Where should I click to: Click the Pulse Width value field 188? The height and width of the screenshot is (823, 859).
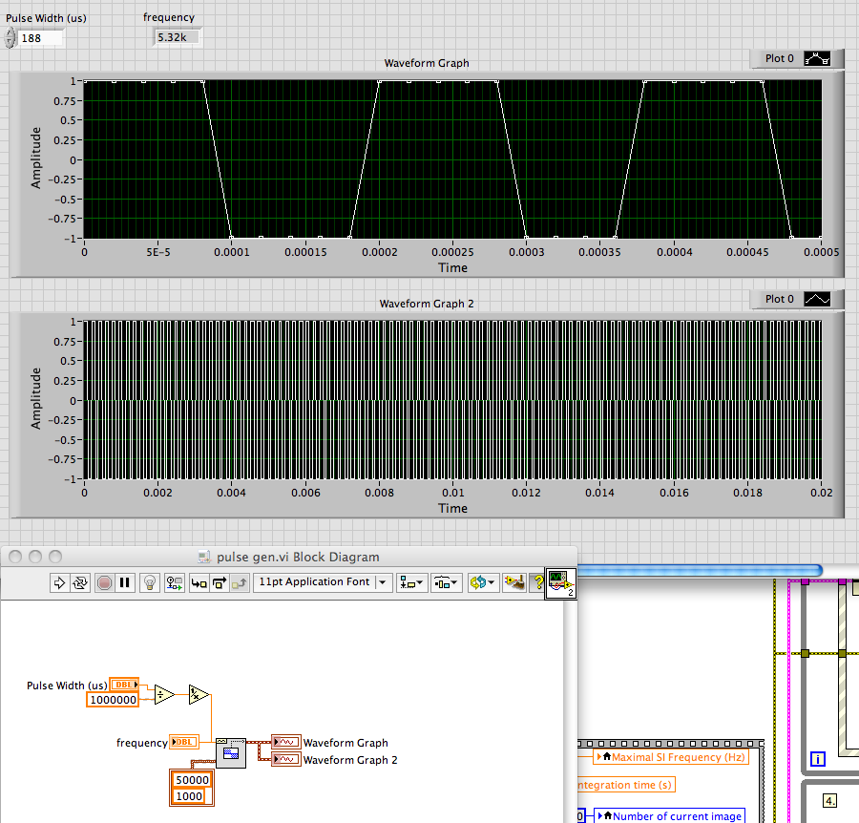click(x=40, y=38)
